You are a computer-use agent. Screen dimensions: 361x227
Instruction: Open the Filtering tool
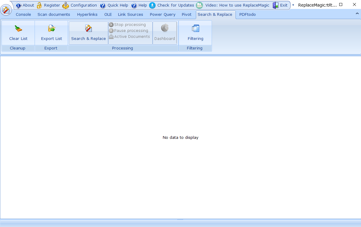point(195,33)
